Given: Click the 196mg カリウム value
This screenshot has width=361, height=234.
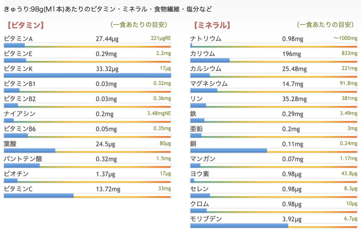Looking at the screenshot, I should click(292, 54).
